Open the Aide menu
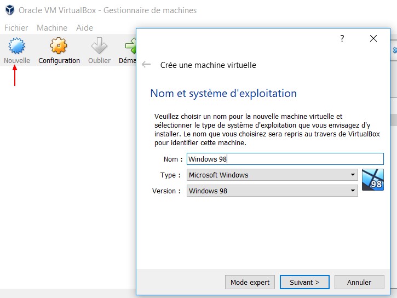The height and width of the screenshot is (298, 397). [x=84, y=27]
